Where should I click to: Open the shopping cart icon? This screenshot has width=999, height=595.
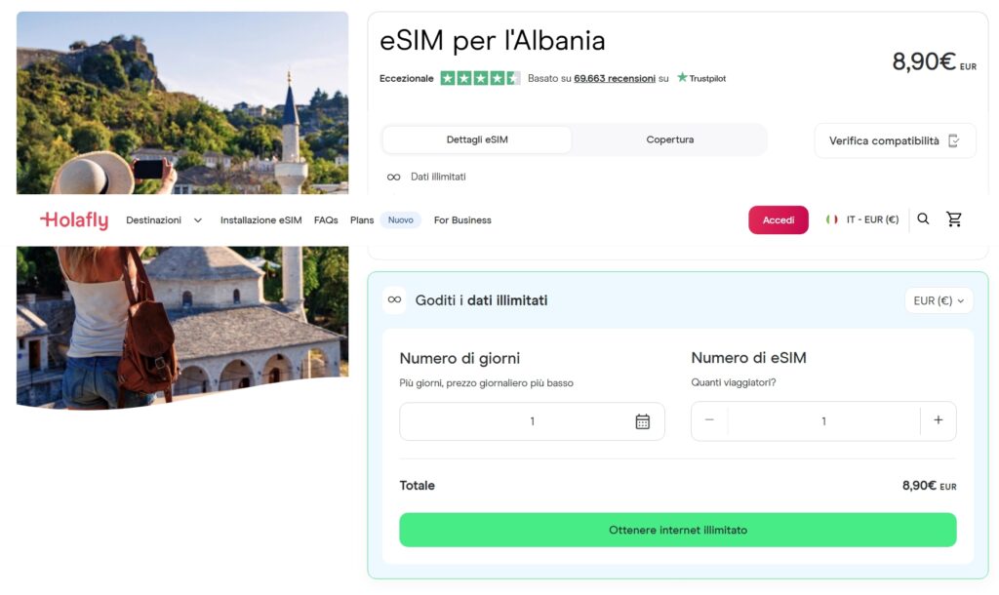pyautogui.click(x=954, y=219)
